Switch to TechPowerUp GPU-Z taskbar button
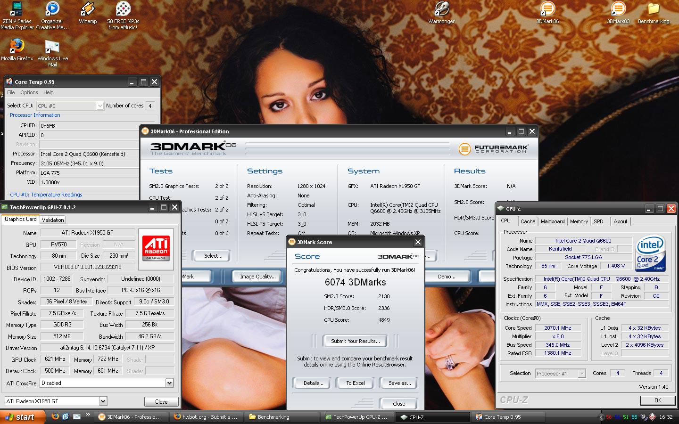 click(x=356, y=417)
